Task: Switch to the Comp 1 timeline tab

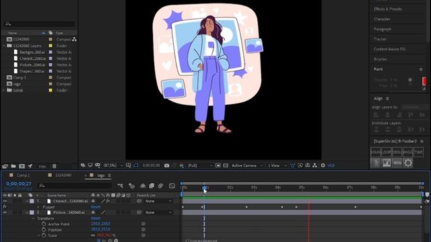Action: coord(23,175)
